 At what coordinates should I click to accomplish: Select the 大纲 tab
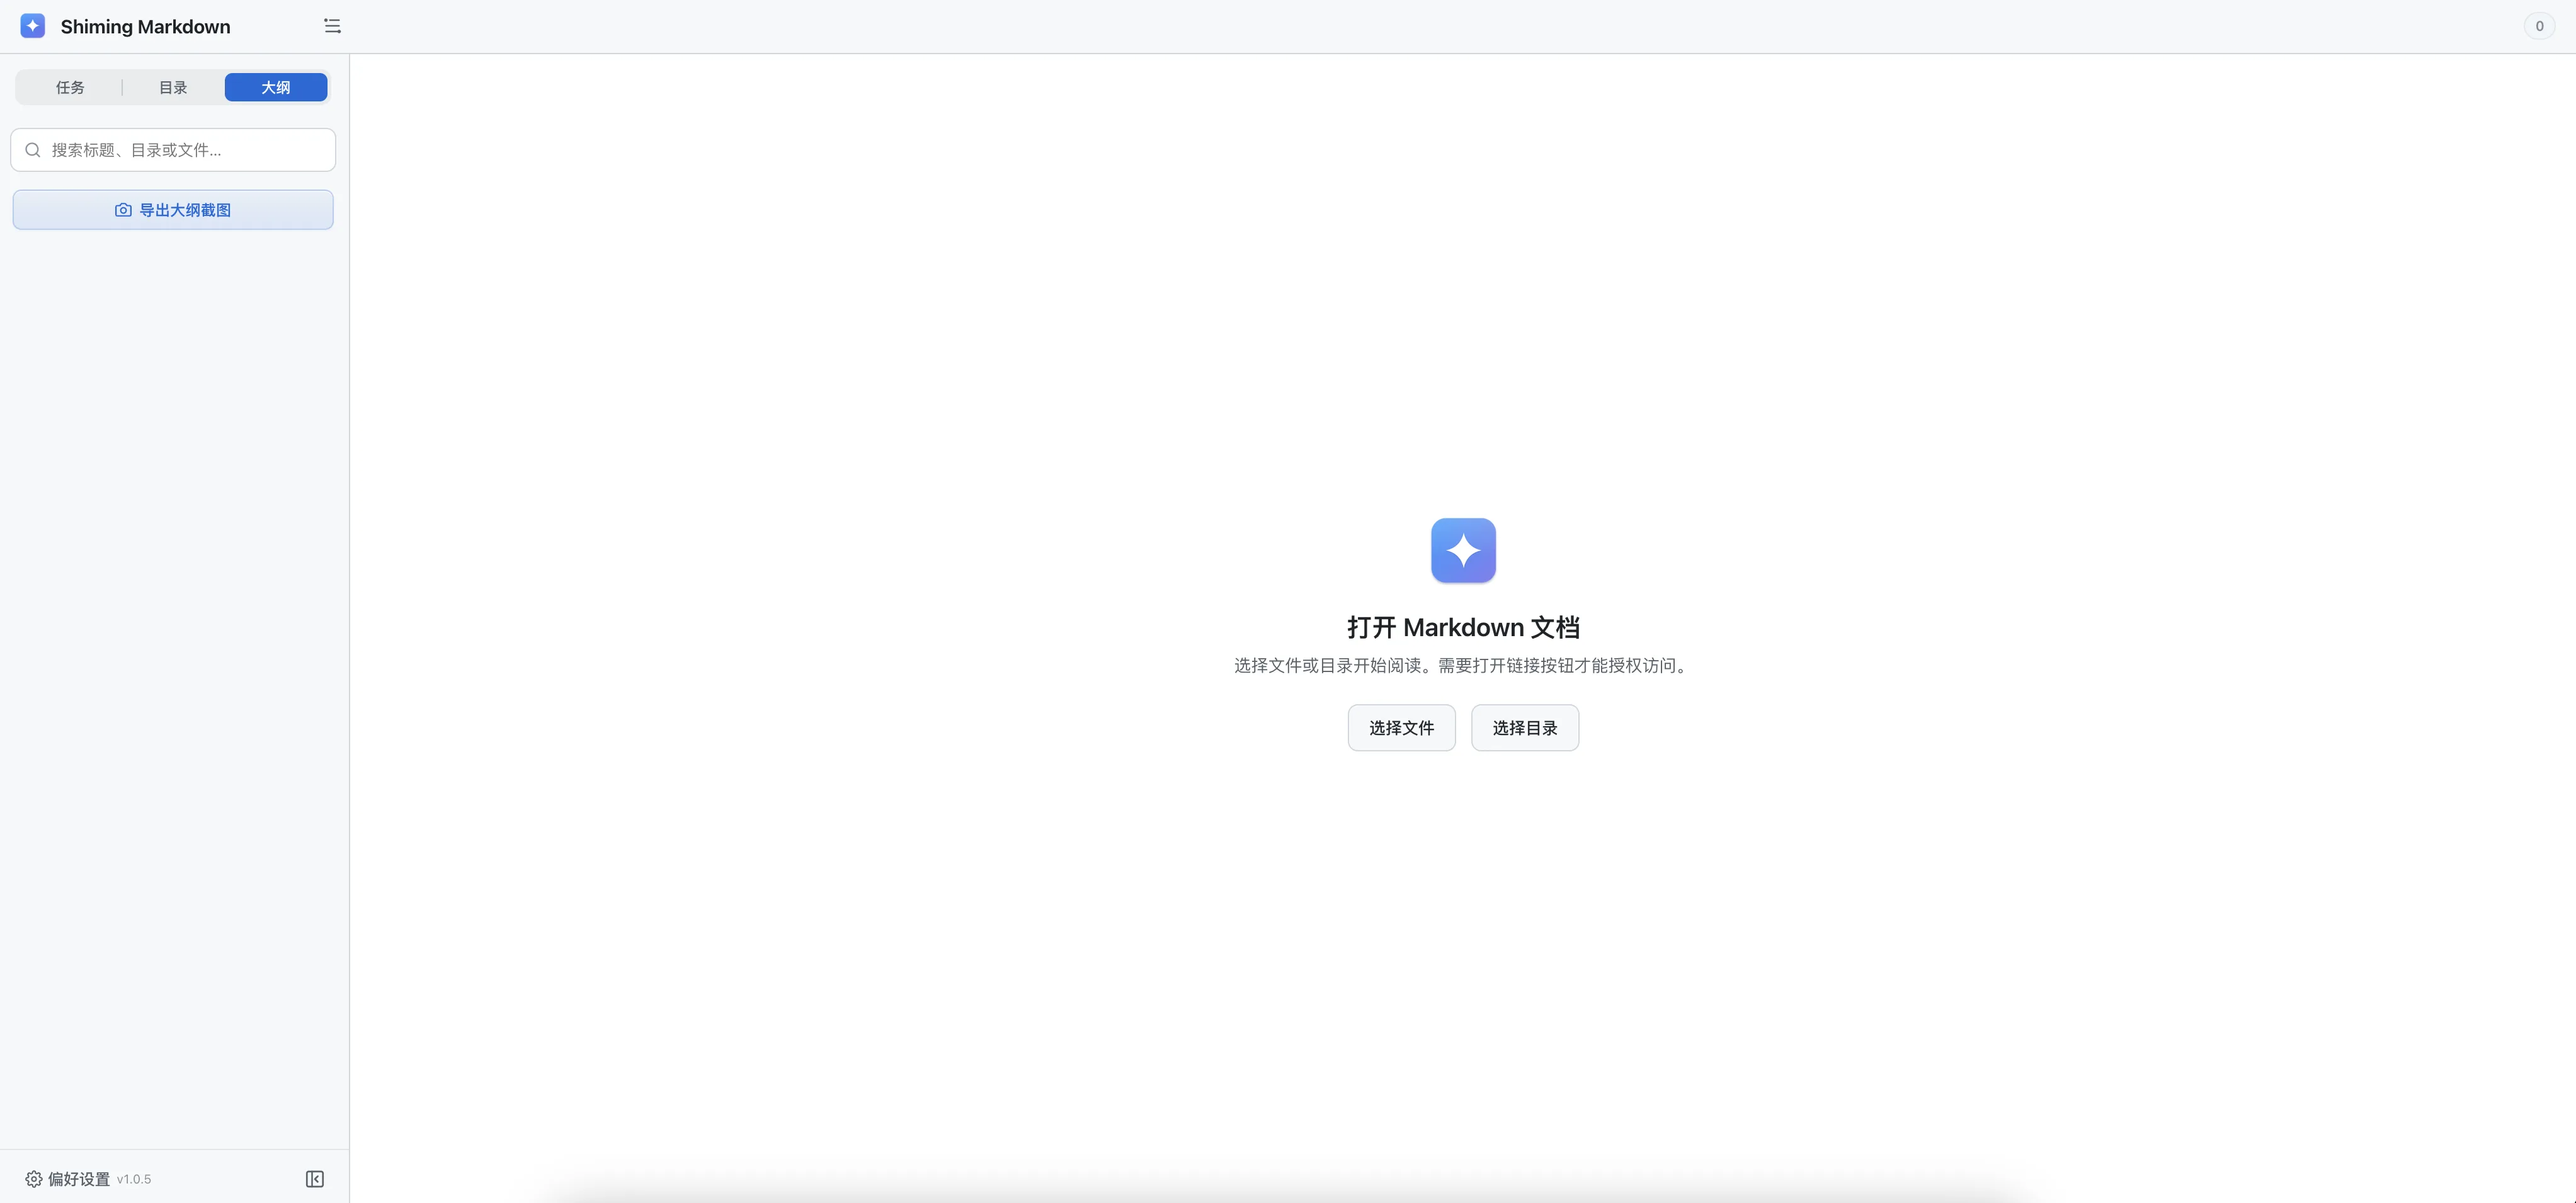point(276,88)
